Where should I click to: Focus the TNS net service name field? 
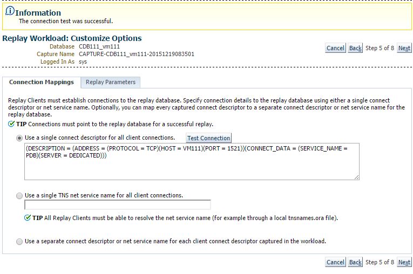[118, 205]
